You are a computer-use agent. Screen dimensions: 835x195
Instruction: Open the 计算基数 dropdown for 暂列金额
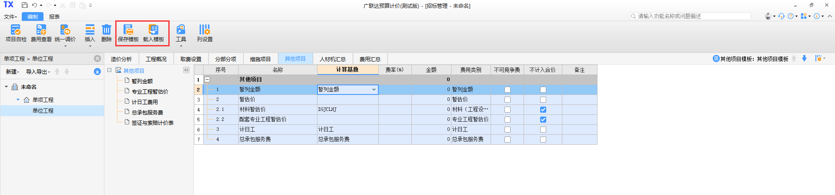coord(374,90)
